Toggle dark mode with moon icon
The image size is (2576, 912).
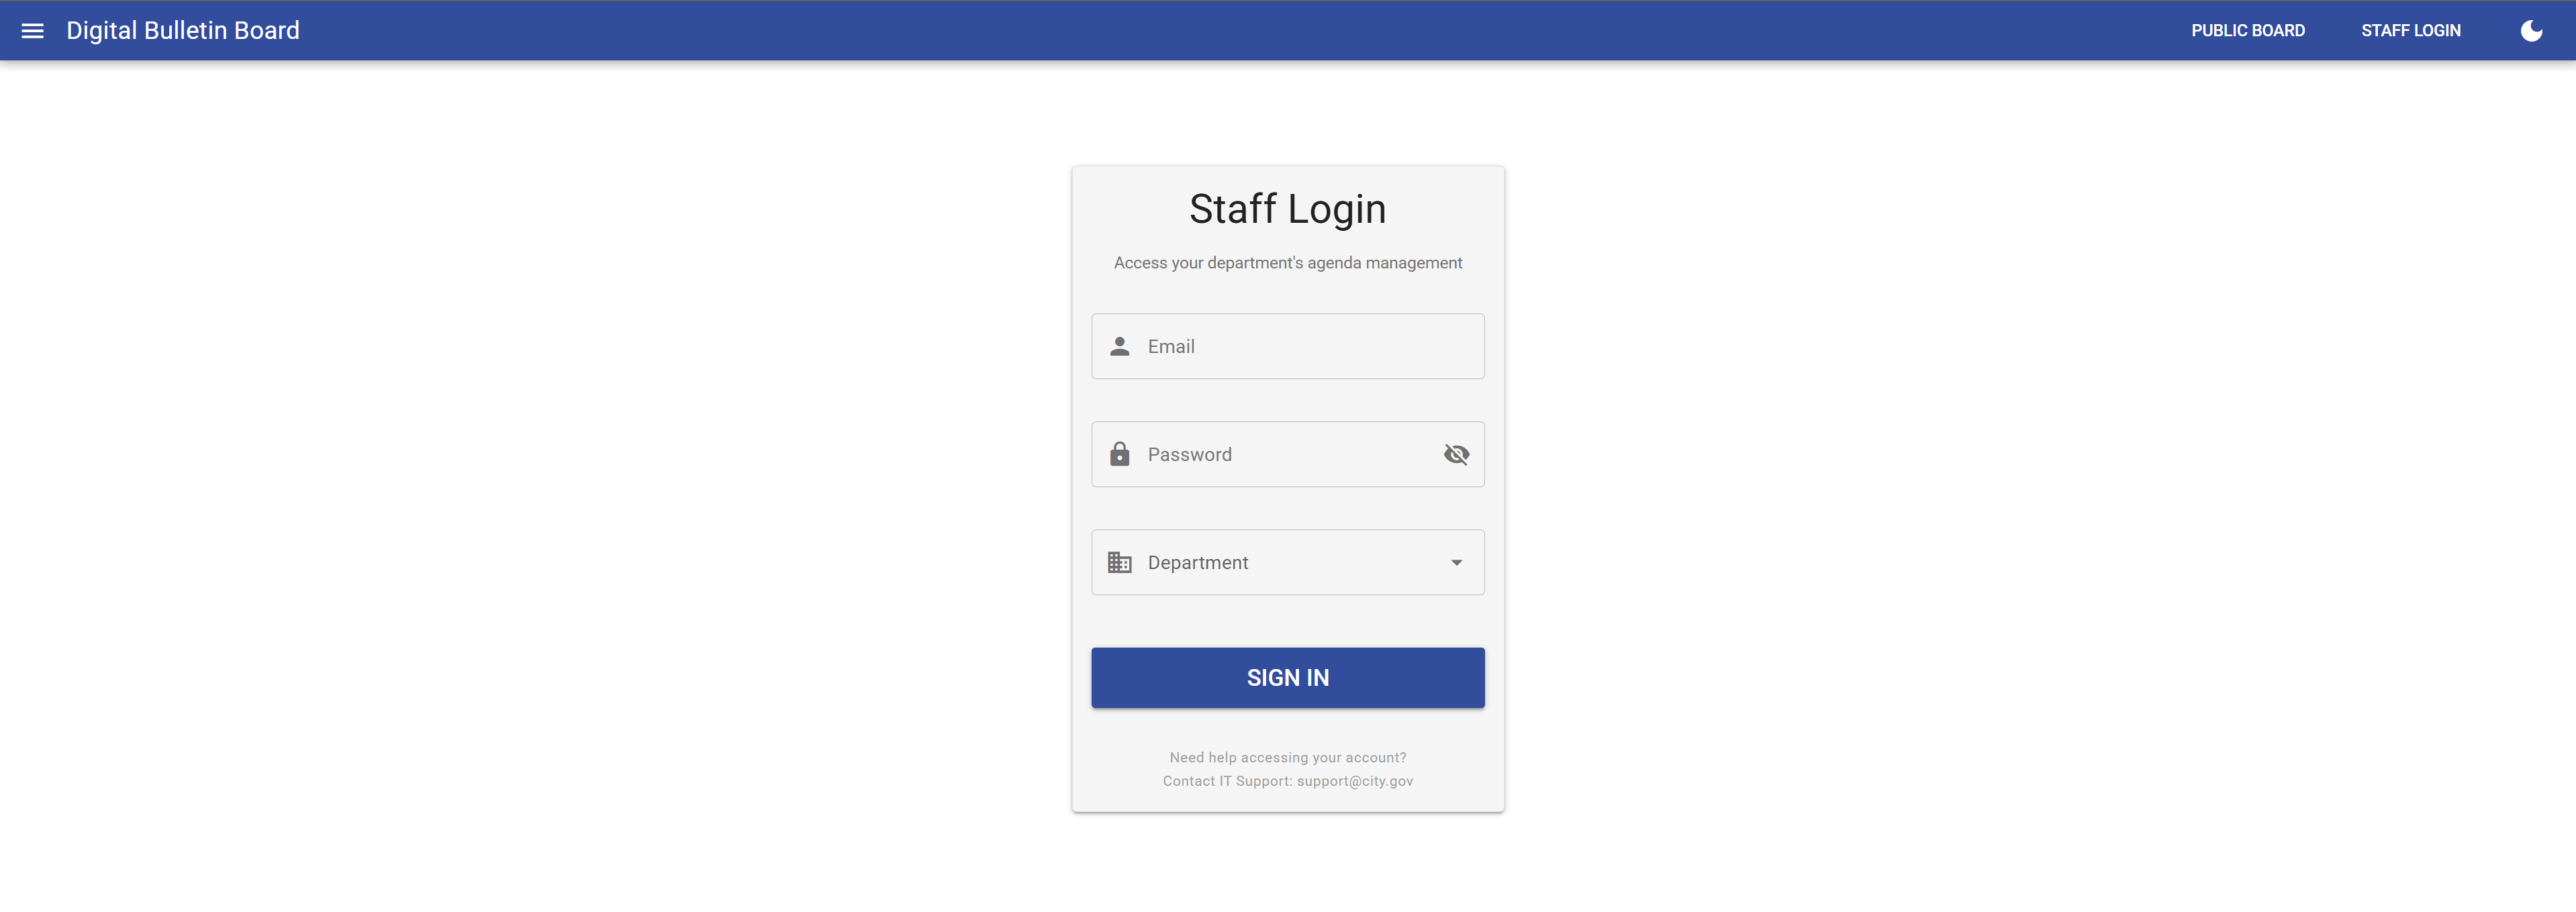click(2531, 31)
